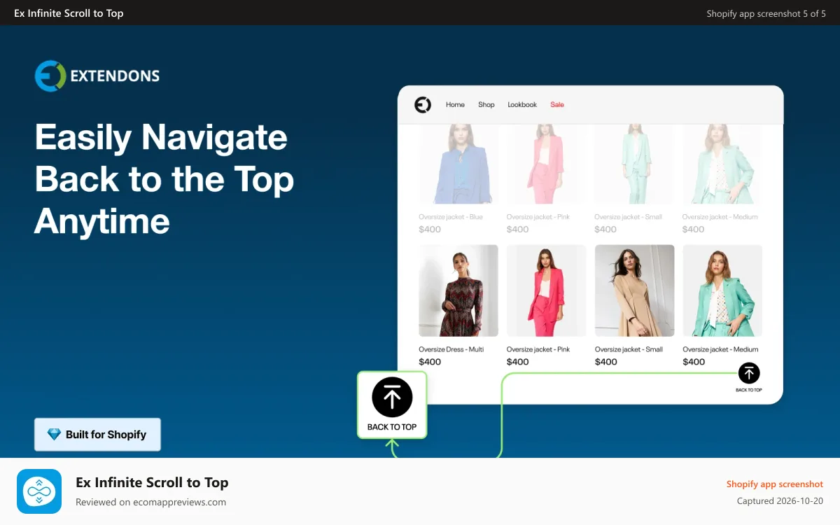Click the "Ex Infinite Scroll to Top" top bar title
The width and height of the screenshot is (840, 525).
coord(69,13)
